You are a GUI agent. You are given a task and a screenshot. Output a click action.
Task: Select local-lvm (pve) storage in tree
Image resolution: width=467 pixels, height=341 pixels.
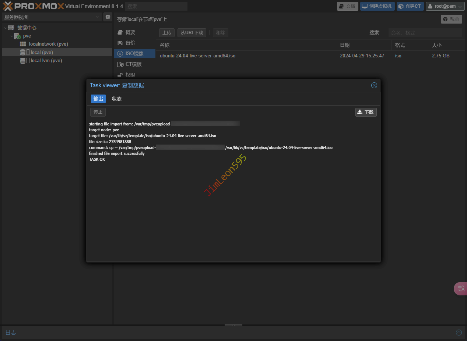[46, 61]
